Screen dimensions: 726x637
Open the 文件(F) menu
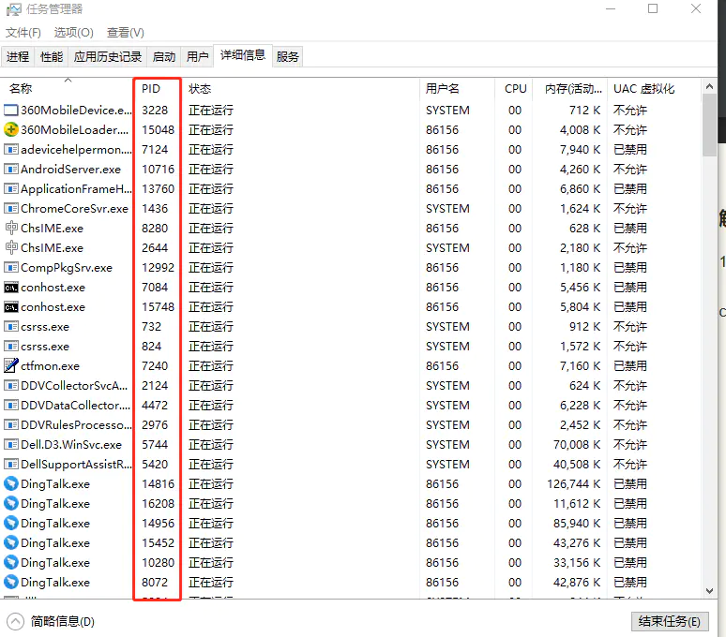point(23,33)
